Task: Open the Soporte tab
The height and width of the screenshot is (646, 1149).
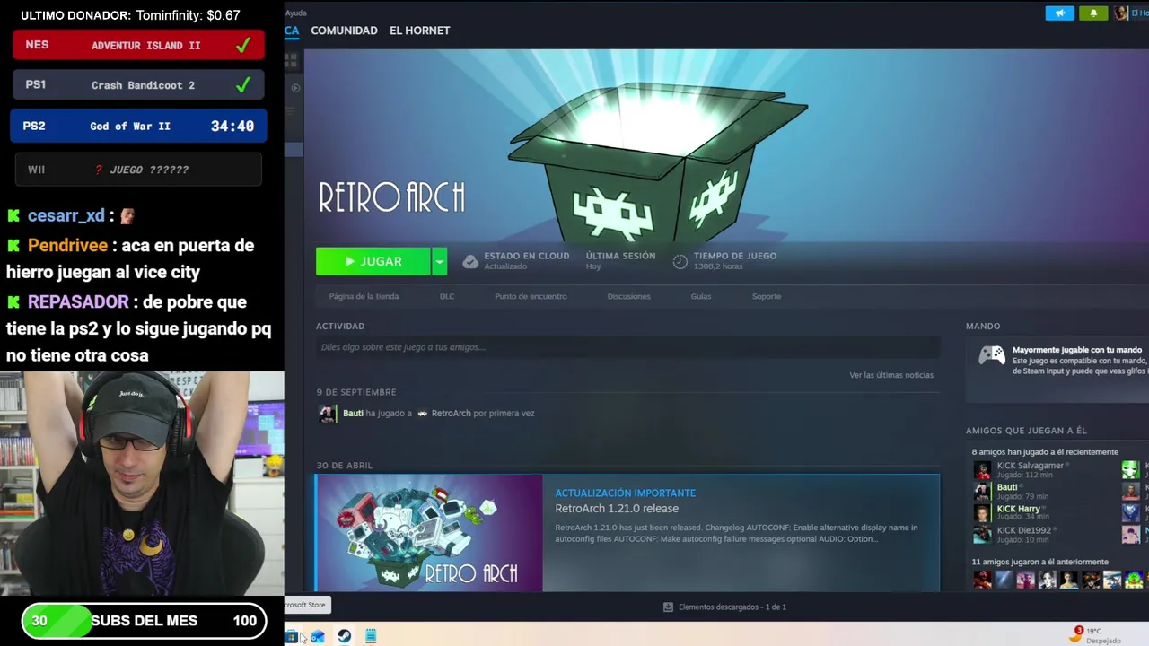Action: (x=767, y=296)
